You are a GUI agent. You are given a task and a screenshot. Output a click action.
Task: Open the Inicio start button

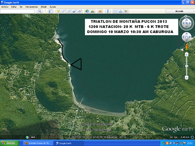9,143
